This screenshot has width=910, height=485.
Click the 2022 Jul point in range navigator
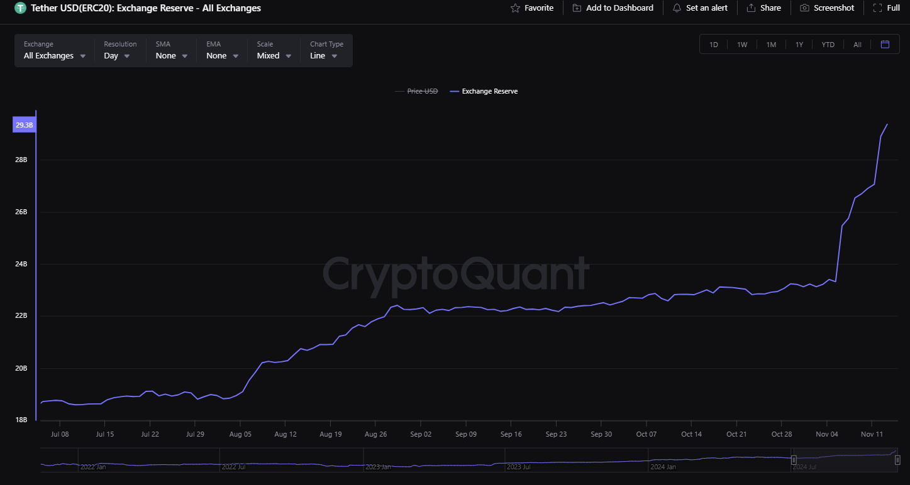tap(234, 467)
